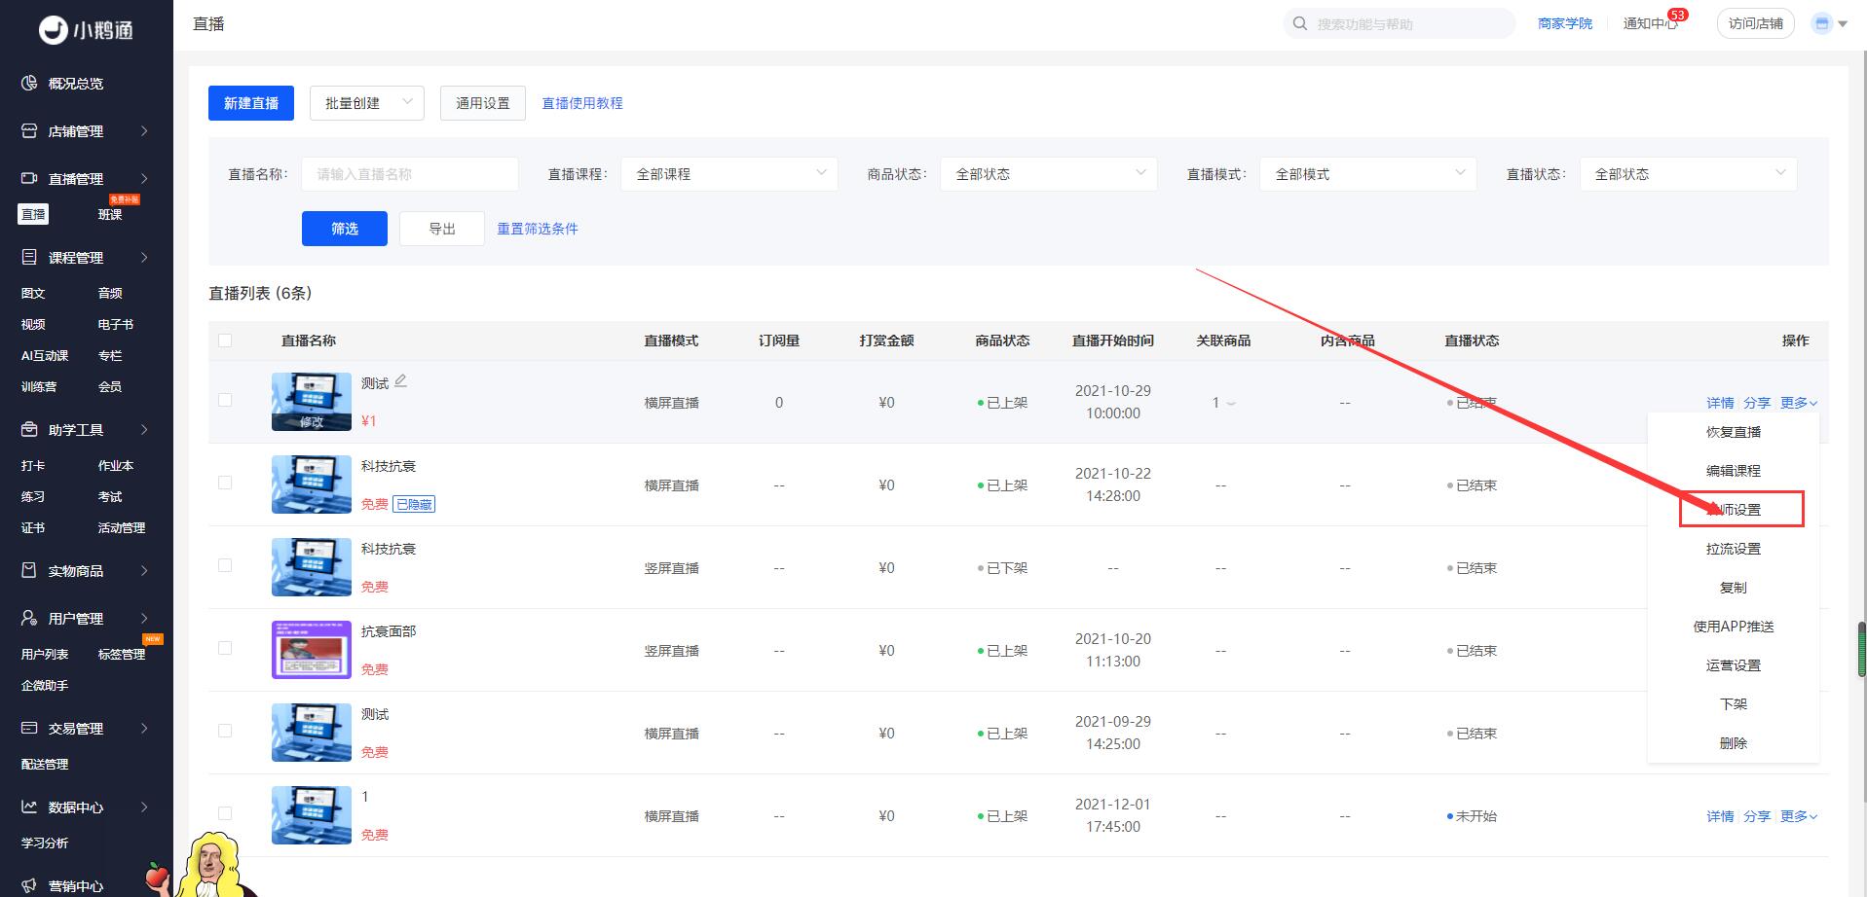1867x897 pixels.
Task: Check the checkbox for the first 测试 row
Action: pyautogui.click(x=225, y=400)
